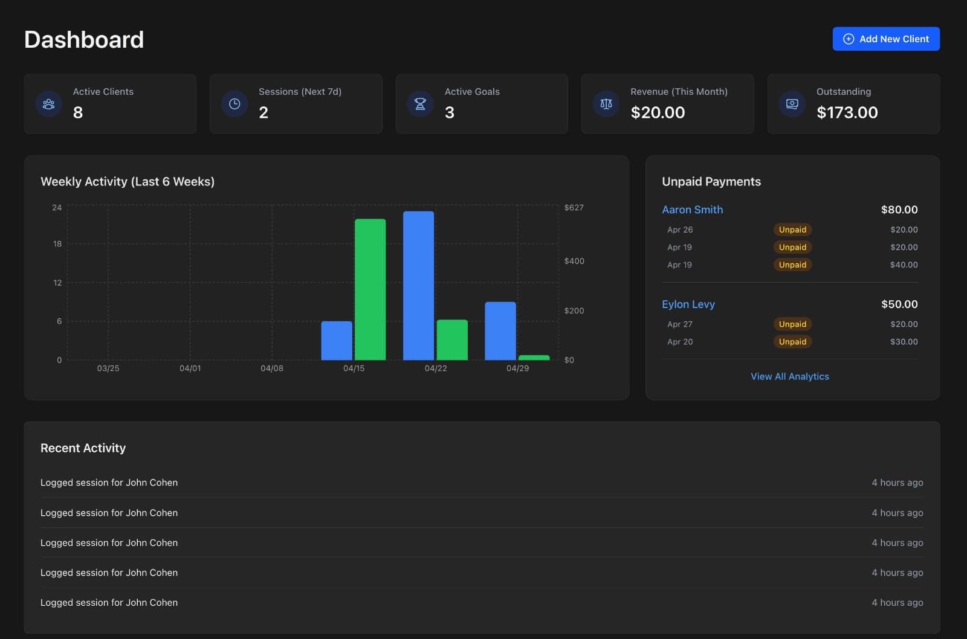Click the plus icon inside Add New Client
The height and width of the screenshot is (639, 967).
point(849,39)
